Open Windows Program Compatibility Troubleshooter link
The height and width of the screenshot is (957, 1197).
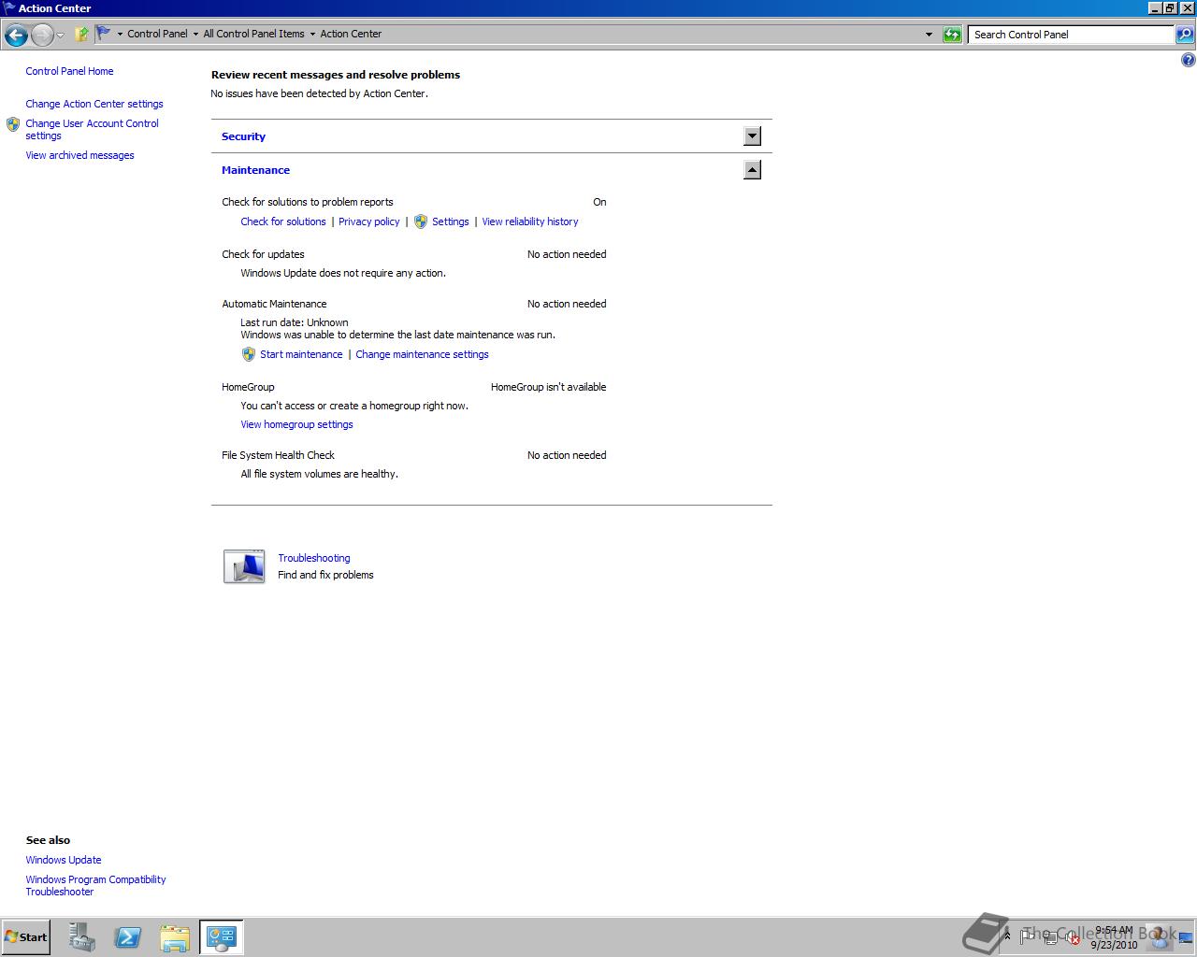95,885
